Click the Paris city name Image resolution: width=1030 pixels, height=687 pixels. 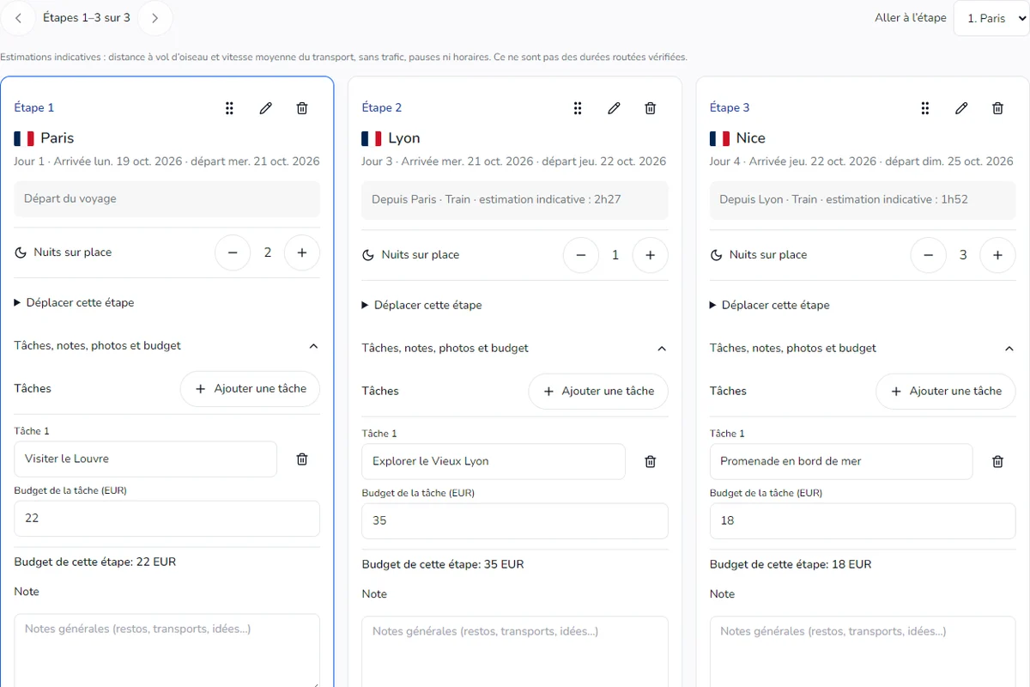pyautogui.click(x=58, y=138)
